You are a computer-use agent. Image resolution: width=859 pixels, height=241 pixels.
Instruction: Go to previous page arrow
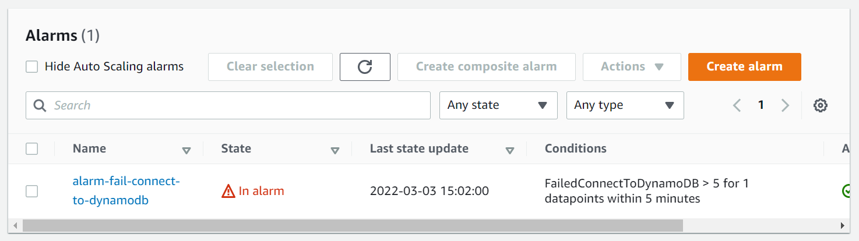coord(737,105)
